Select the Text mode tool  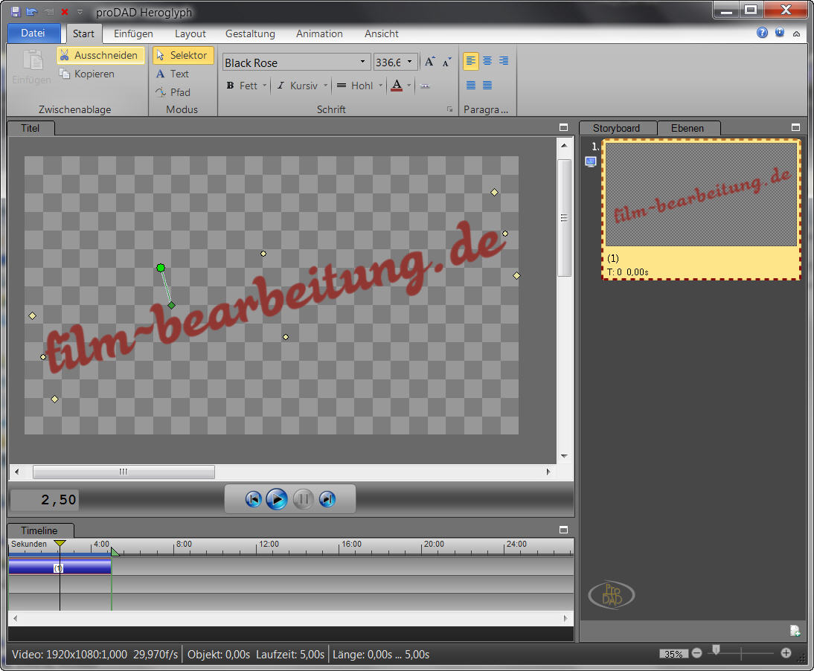(172, 74)
